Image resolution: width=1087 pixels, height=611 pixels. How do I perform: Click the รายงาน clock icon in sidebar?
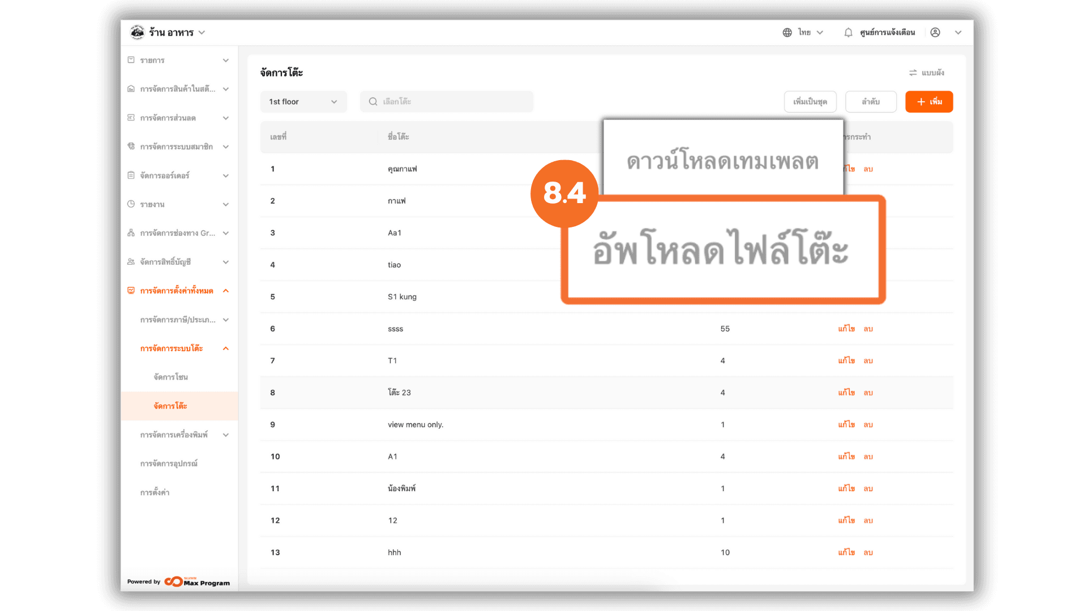pyautogui.click(x=131, y=204)
